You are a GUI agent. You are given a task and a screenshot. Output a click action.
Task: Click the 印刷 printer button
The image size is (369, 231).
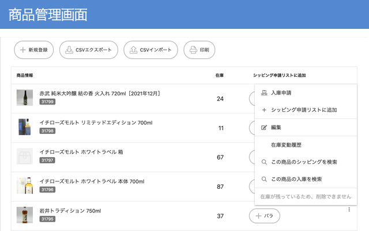(199, 50)
